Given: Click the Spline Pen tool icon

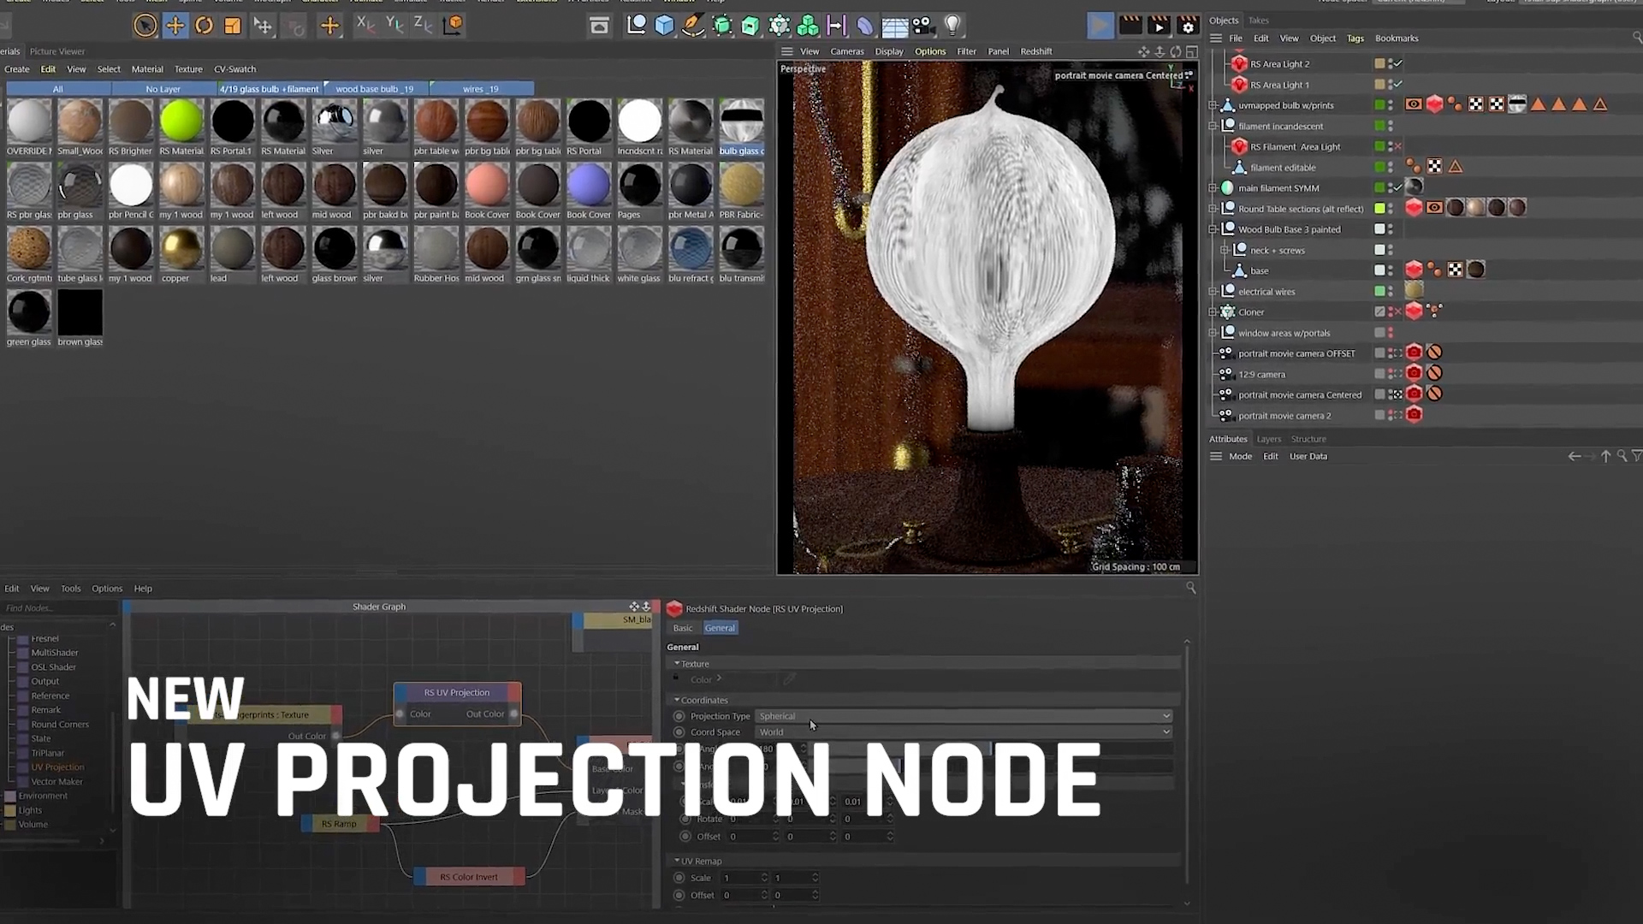Looking at the screenshot, I should coord(693,26).
